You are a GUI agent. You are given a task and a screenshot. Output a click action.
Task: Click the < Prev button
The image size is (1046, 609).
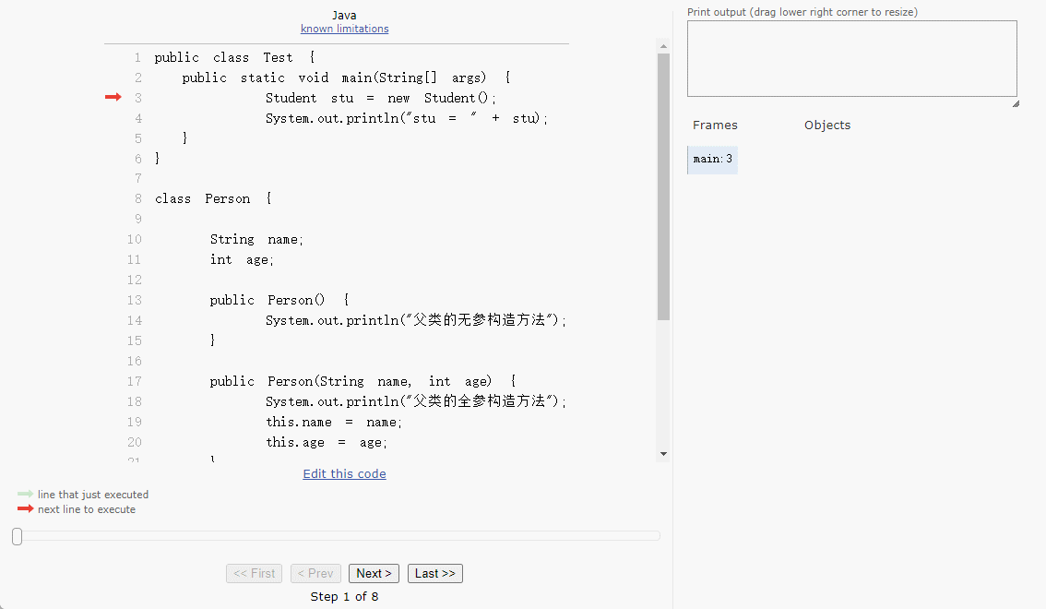pos(315,573)
